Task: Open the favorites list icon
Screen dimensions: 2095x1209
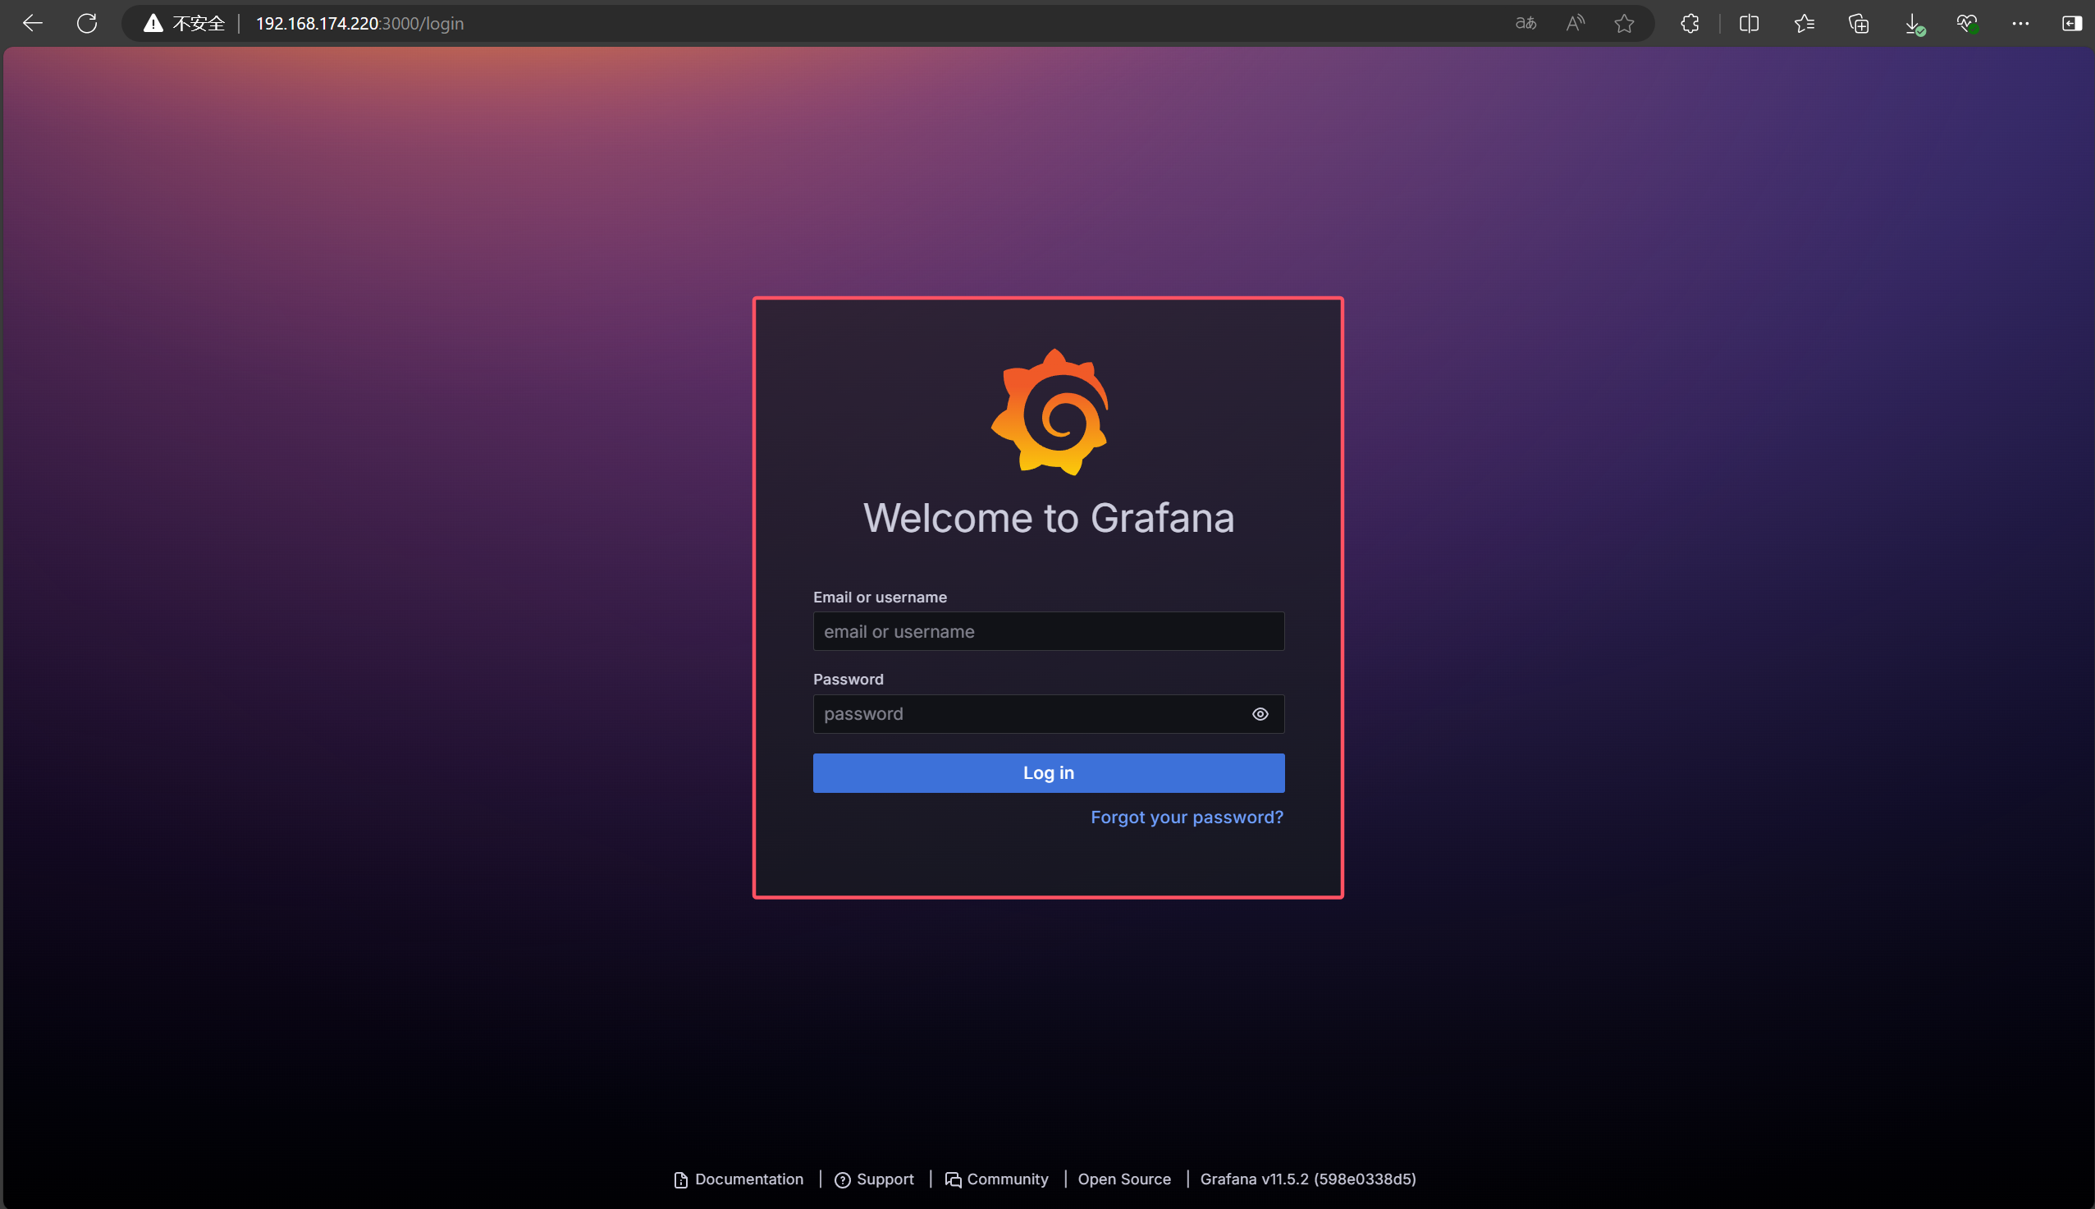Action: [x=1804, y=23]
